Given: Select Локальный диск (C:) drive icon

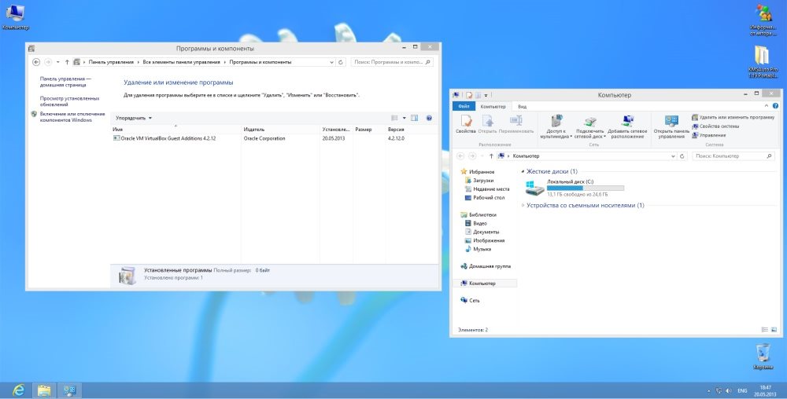Looking at the screenshot, I should pyautogui.click(x=534, y=186).
